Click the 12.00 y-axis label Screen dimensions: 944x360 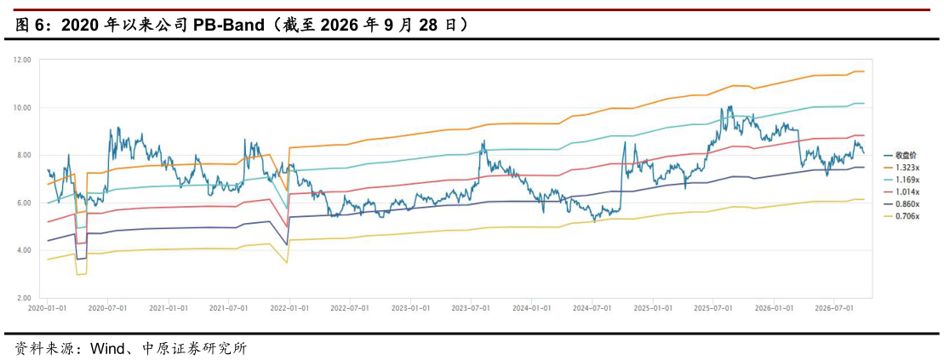[22, 60]
